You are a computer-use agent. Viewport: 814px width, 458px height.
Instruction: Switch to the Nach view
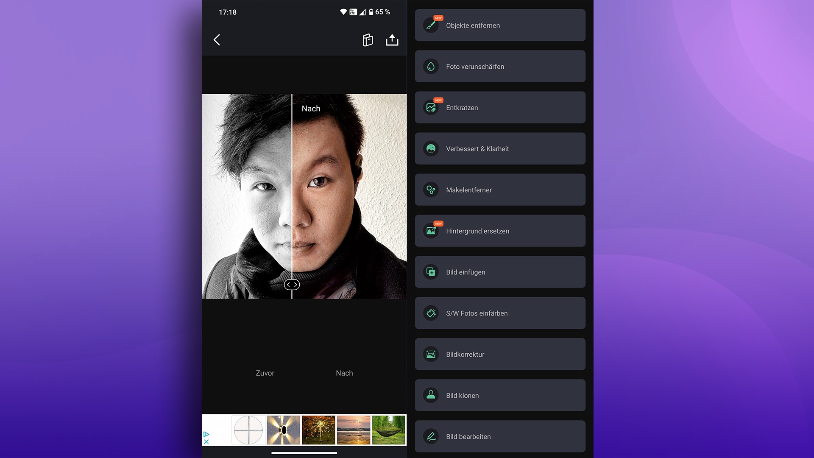click(344, 373)
